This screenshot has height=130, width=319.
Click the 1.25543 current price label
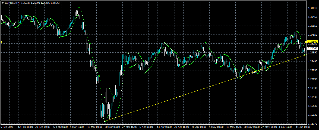tap(313, 48)
